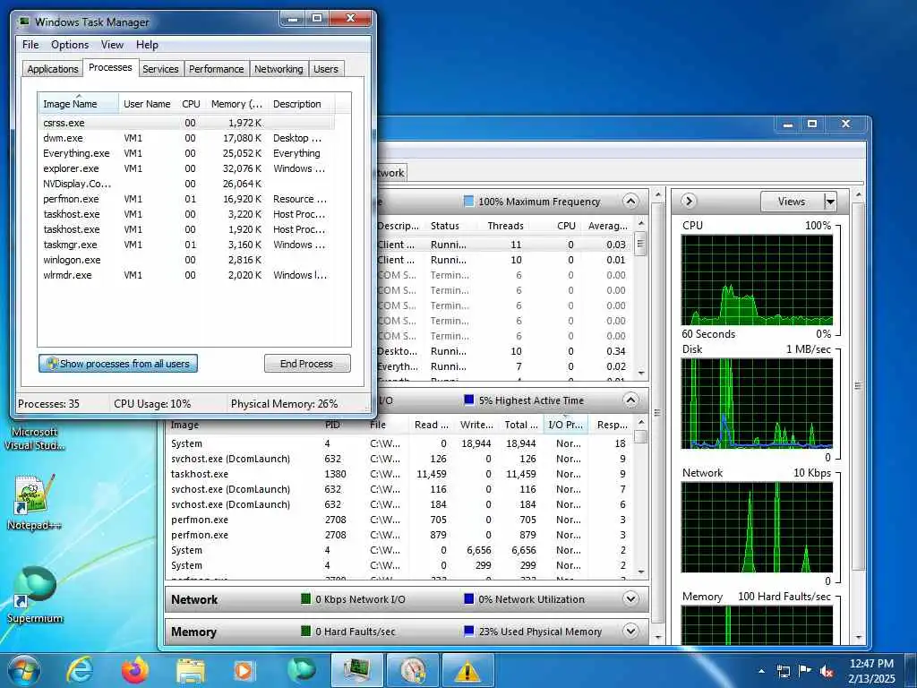Click the Memory section title bar
Screen dimensions: 917x688
(x=407, y=632)
